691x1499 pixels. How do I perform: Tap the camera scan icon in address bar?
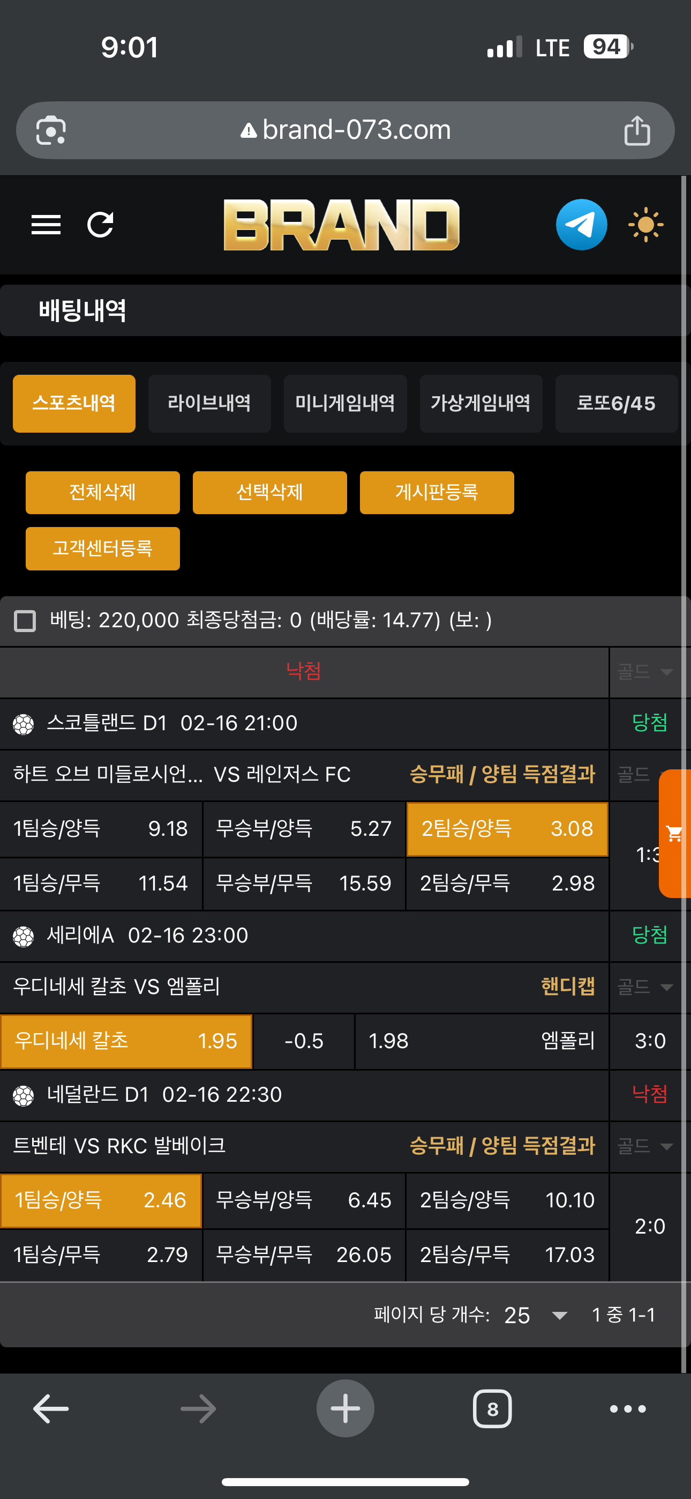tap(51, 130)
